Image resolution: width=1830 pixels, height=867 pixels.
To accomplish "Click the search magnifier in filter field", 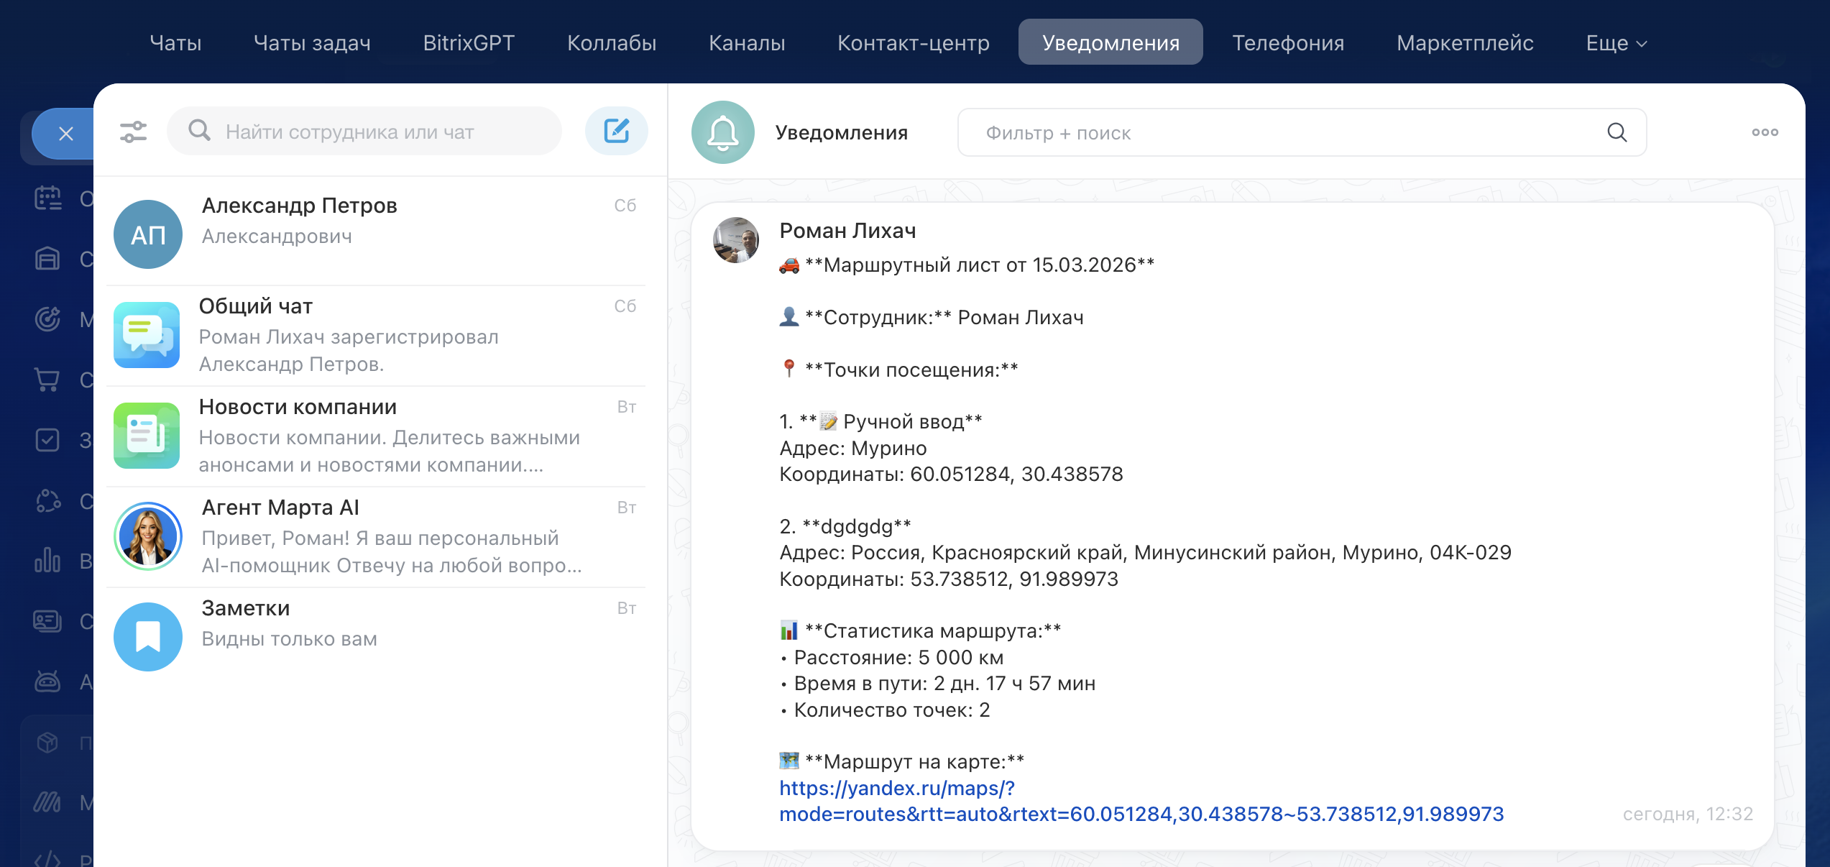I will (x=1617, y=132).
